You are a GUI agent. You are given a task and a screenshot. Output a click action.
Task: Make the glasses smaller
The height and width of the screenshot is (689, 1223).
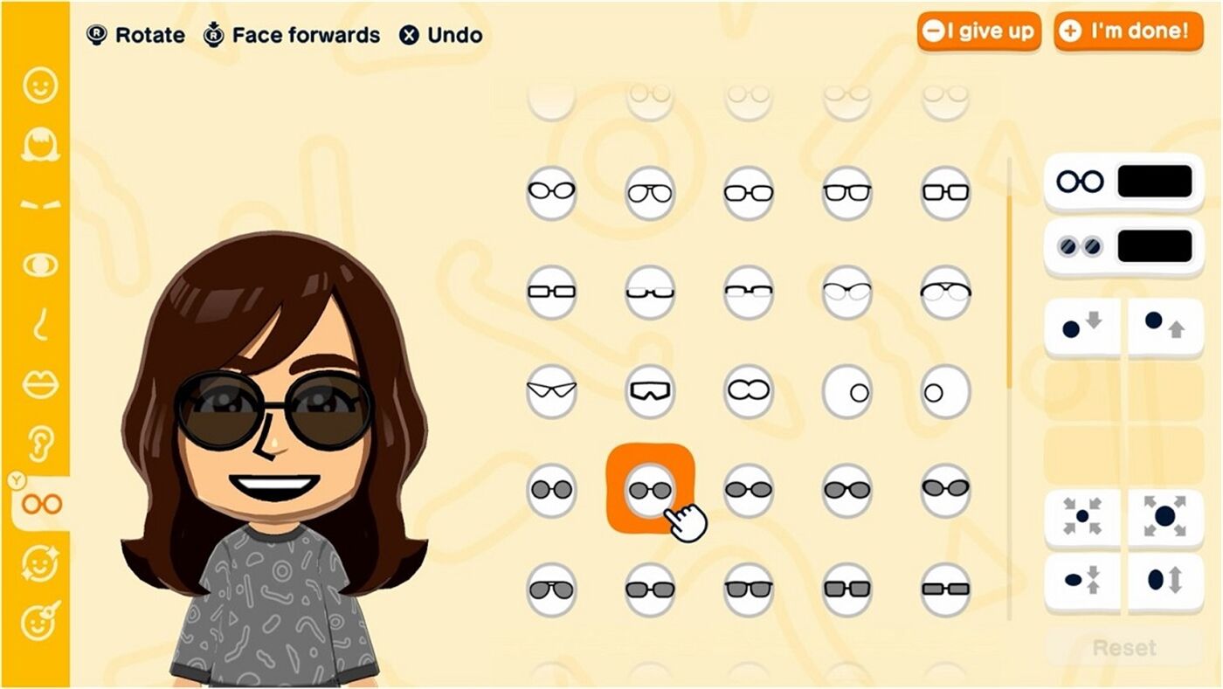(1082, 517)
